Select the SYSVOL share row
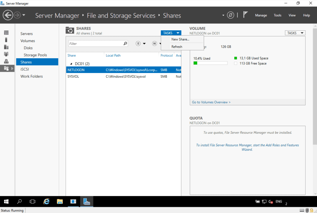This screenshot has width=317, height=213. [x=124, y=76]
